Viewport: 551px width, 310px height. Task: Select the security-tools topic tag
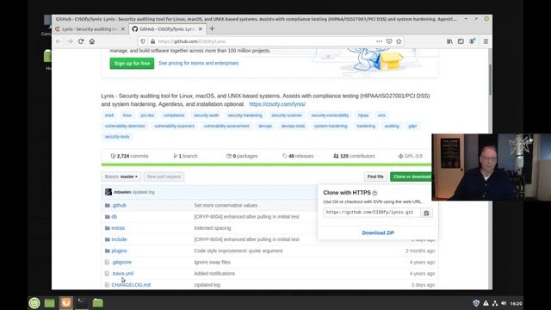tap(117, 137)
